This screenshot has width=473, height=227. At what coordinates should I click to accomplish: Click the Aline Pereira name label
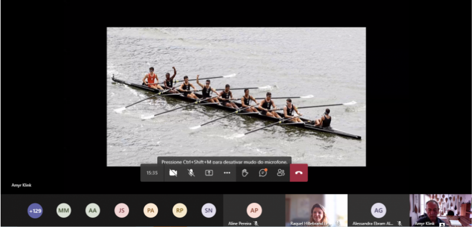[240, 223]
